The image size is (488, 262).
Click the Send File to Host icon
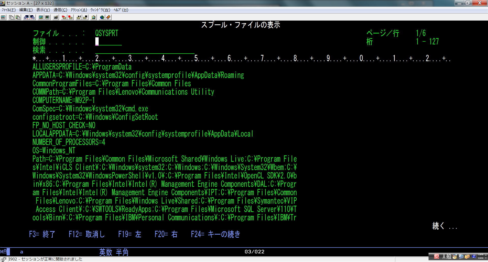click(26, 17)
